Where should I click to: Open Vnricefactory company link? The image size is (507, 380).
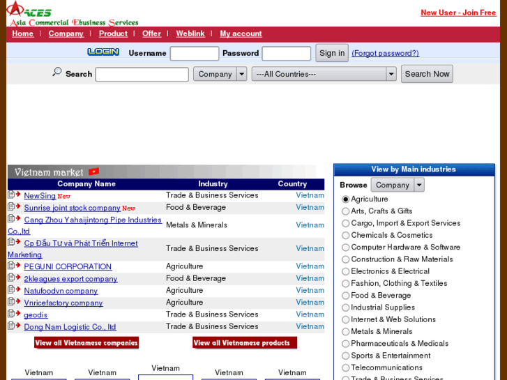[63, 303]
